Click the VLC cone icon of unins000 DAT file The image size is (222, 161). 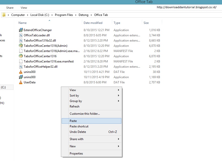pyautogui.click(x=21, y=72)
